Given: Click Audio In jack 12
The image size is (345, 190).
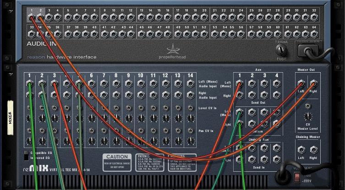Looking at the screenshot, I should point(131,17).
